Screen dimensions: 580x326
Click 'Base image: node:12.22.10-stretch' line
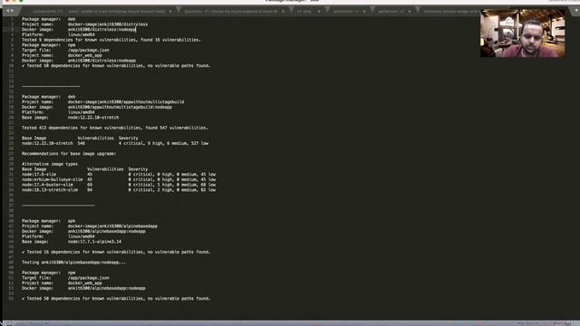71,118
